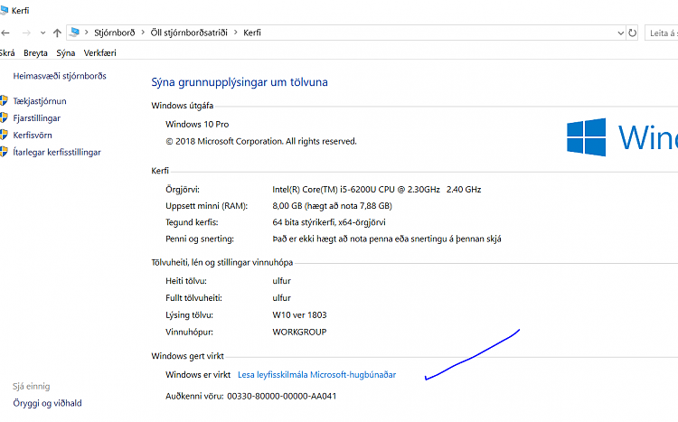Select Öll stjórnborðsatriði breadcrumb
The height and width of the screenshot is (422, 678).
tap(189, 33)
